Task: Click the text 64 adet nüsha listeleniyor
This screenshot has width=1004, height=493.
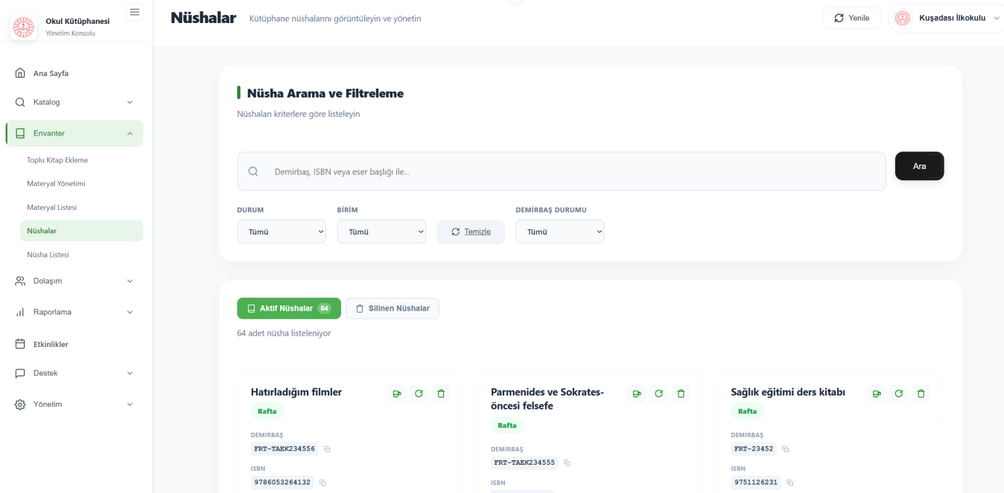Action: (284, 334)
